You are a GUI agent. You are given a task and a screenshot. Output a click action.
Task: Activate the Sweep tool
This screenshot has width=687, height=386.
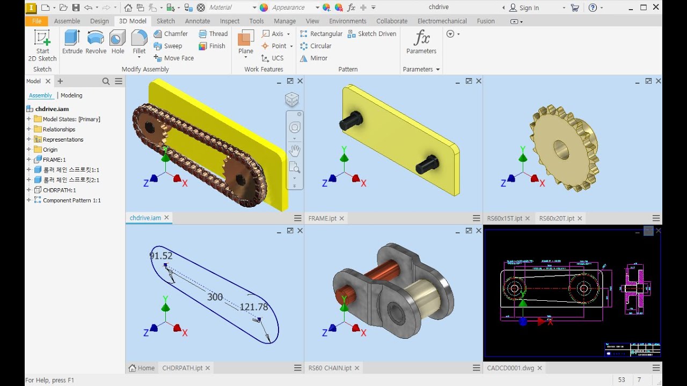168,46
